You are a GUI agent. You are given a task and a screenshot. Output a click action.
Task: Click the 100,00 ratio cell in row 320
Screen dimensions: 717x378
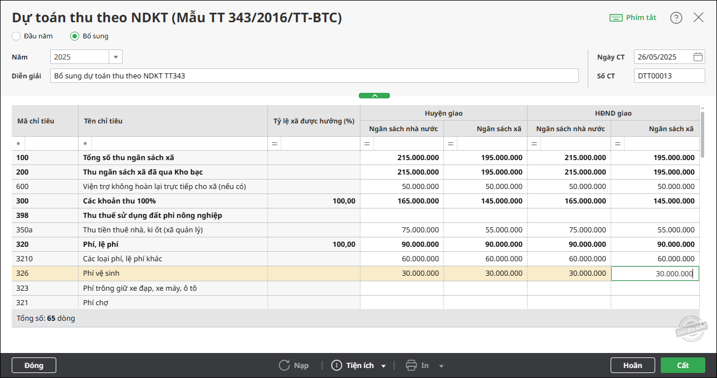tap(314, 245)
